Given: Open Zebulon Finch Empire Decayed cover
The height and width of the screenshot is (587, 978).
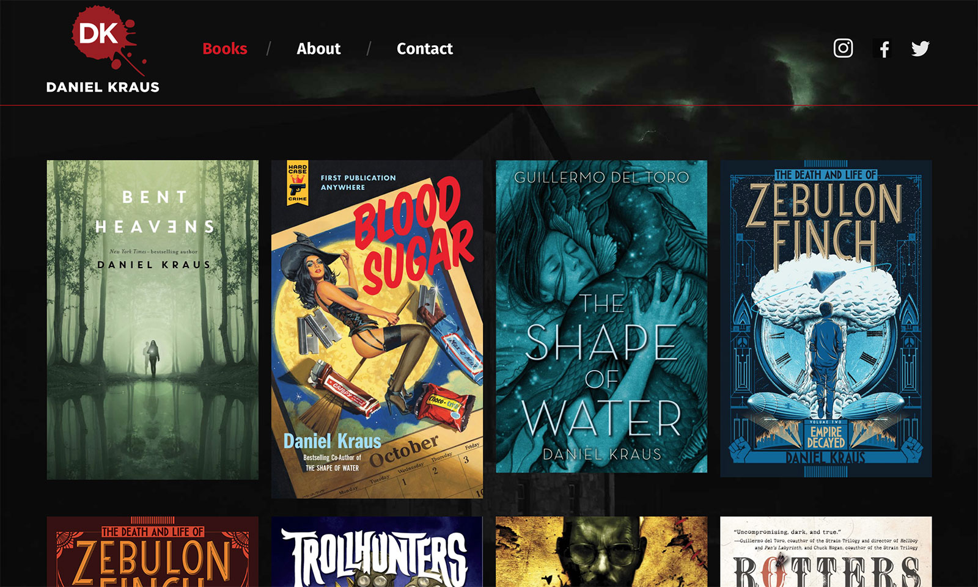Looking at the screenshot, I should click(x=826, y=318).
